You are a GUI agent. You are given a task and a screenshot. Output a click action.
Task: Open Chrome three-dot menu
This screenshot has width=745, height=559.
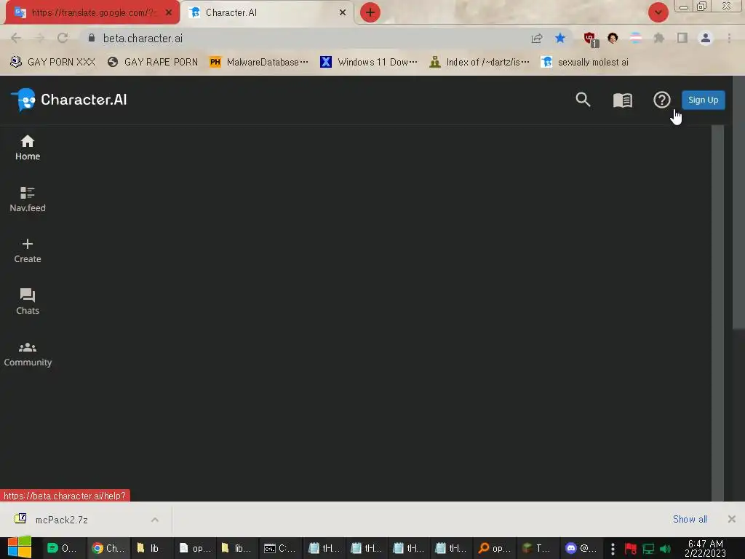(x=729, y=38)
